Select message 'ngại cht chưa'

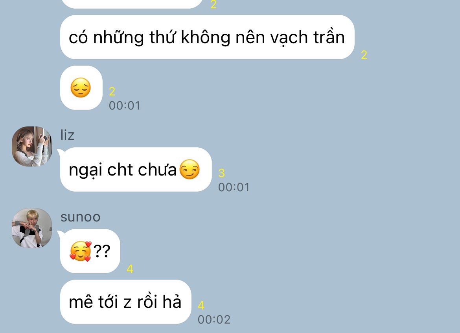pyautogui.click(x=136, y=169)
